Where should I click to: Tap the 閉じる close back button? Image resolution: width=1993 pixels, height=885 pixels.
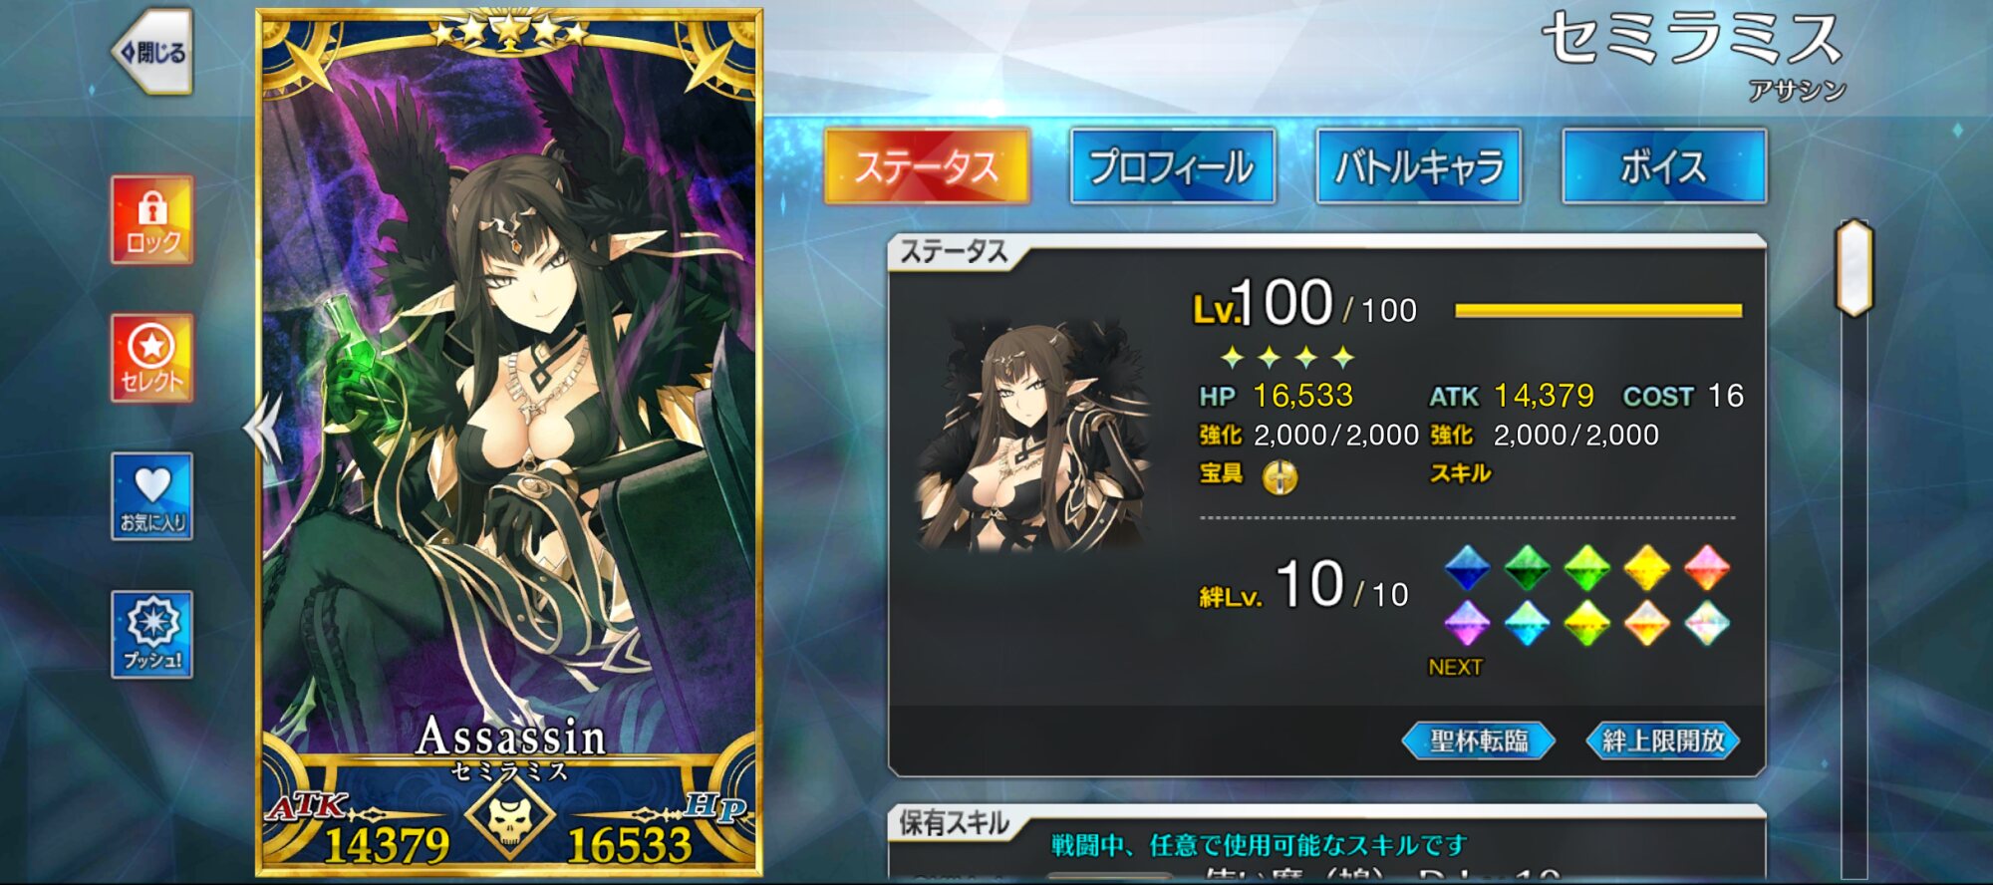(151, 52)
